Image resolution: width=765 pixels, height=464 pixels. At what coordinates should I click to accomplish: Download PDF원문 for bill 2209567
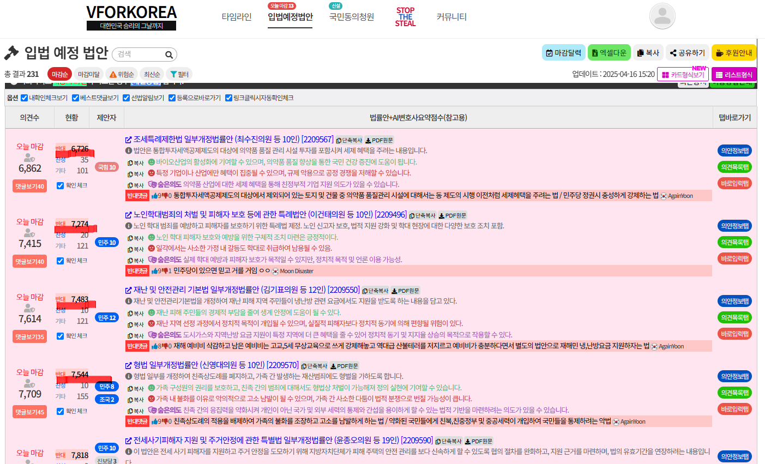click(x=379, y=140)
